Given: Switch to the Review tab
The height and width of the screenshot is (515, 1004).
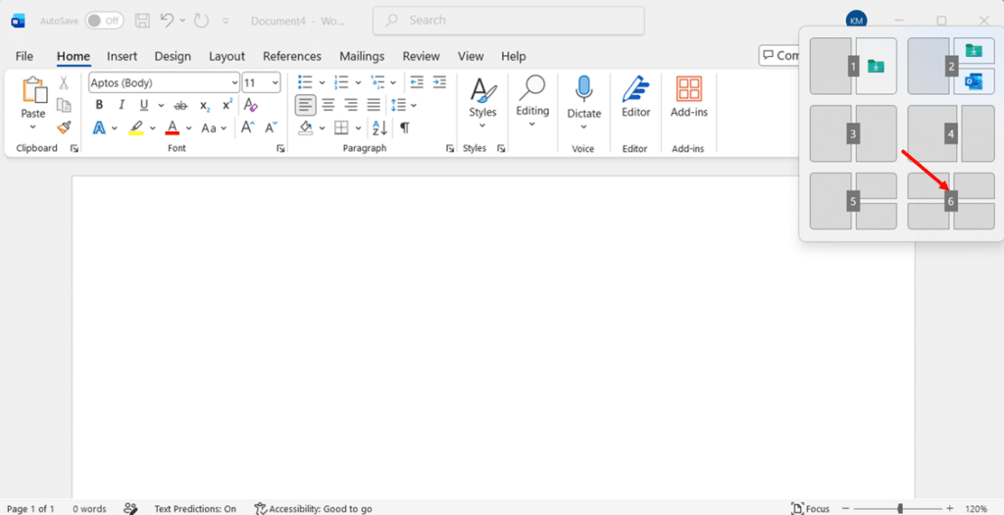Looking at the screenshot, I should click(x=421, y=56).
